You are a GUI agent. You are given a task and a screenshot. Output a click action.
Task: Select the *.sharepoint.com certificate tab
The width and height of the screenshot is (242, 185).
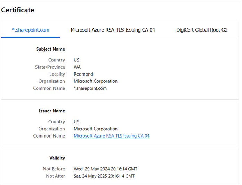[31, 30]
